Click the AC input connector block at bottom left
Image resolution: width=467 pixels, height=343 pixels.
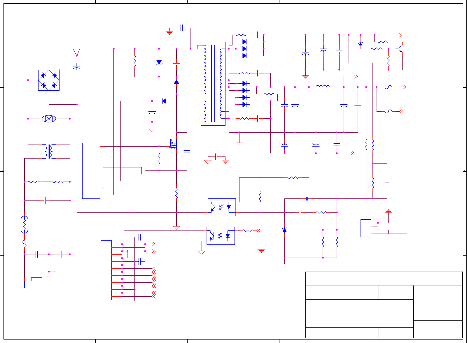coord(47,284)
